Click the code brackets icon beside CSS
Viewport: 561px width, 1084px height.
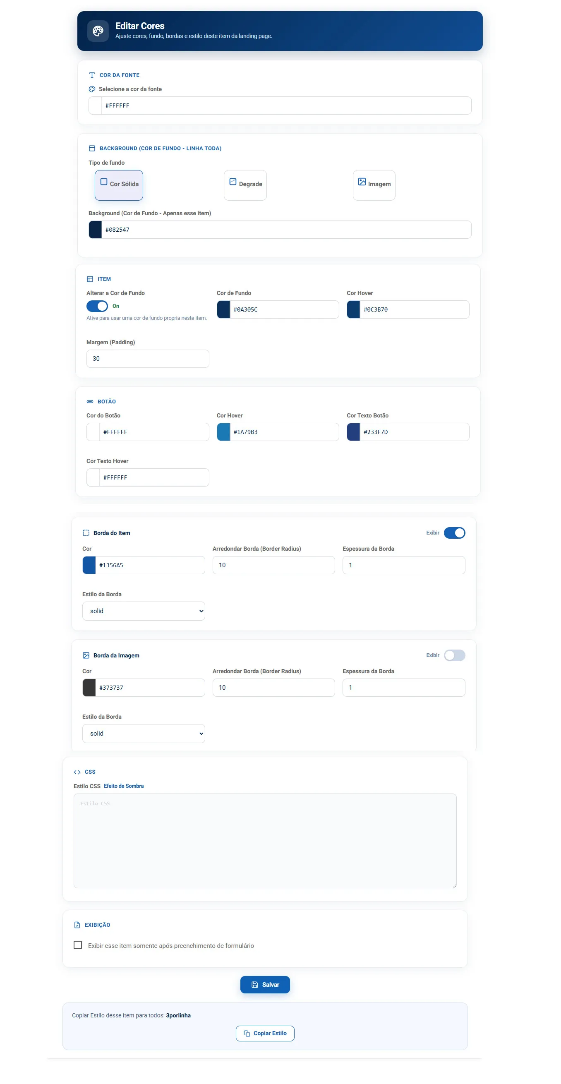pos(77,772)
